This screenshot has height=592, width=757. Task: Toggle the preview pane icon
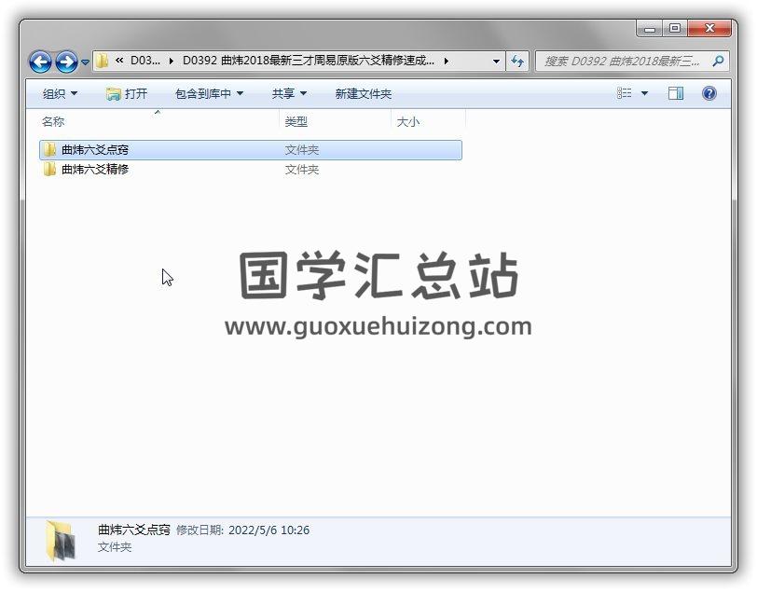[675, 93]
